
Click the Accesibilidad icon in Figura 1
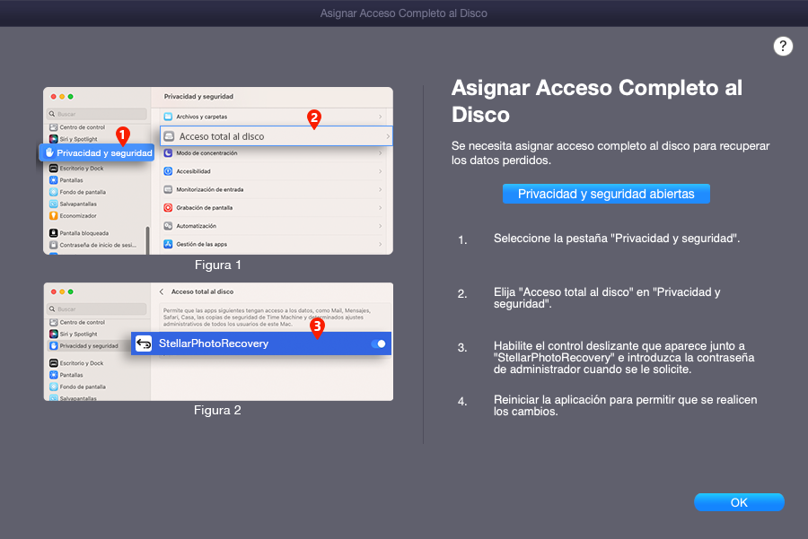(x=168, y=171)
